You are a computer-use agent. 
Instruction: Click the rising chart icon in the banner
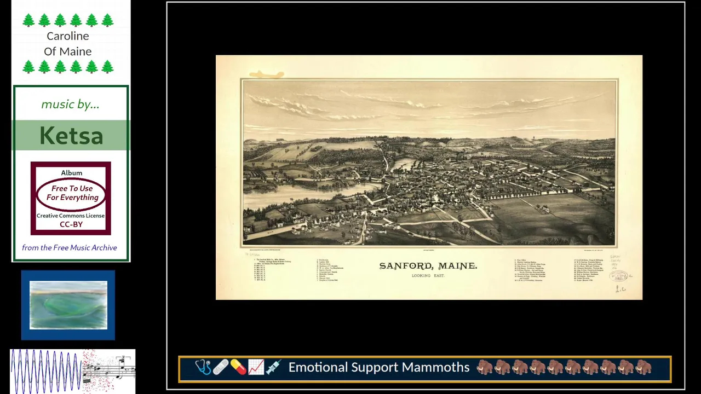pos(256,367)
